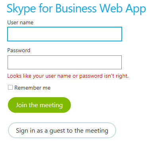The height and width of the screenshot is (145, 150).
Task: Join the meeting with entered credentials
Action: (39, 105)
